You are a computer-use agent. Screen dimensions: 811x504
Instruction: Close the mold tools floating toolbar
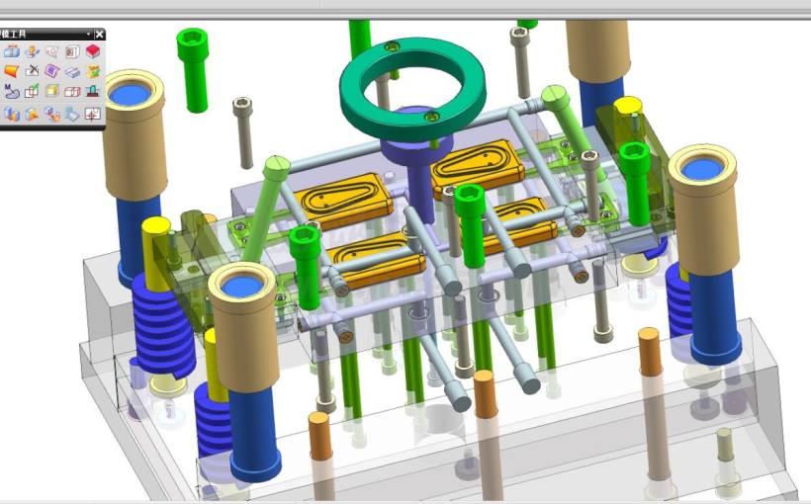(99, 35)
